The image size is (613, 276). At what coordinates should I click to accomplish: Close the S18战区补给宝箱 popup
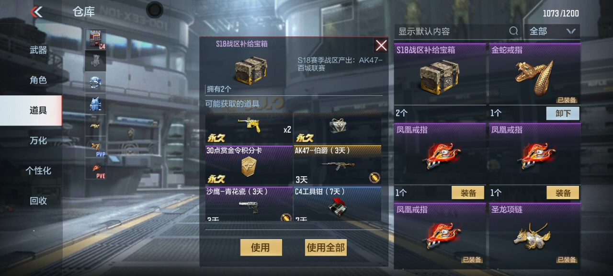coord(381,46)
